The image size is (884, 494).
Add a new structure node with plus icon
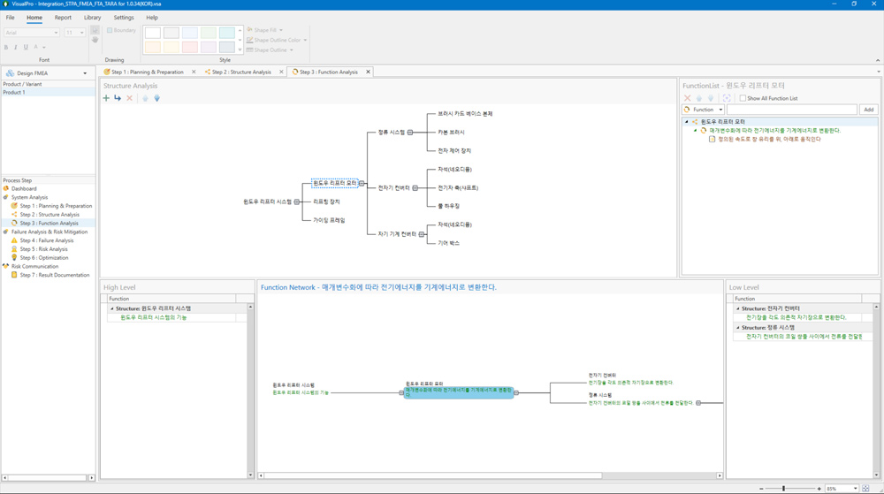click(x=106, y=98)
